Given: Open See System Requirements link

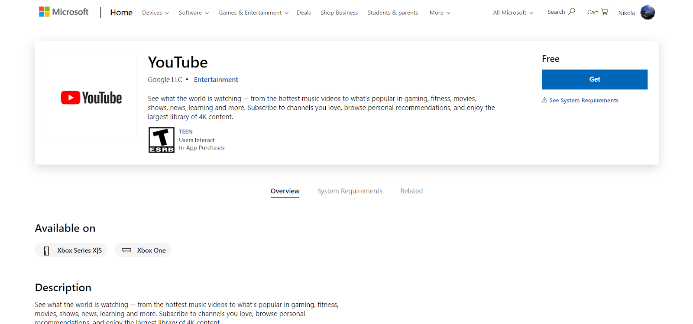Looking at the screenshot, I should point(584,100).
